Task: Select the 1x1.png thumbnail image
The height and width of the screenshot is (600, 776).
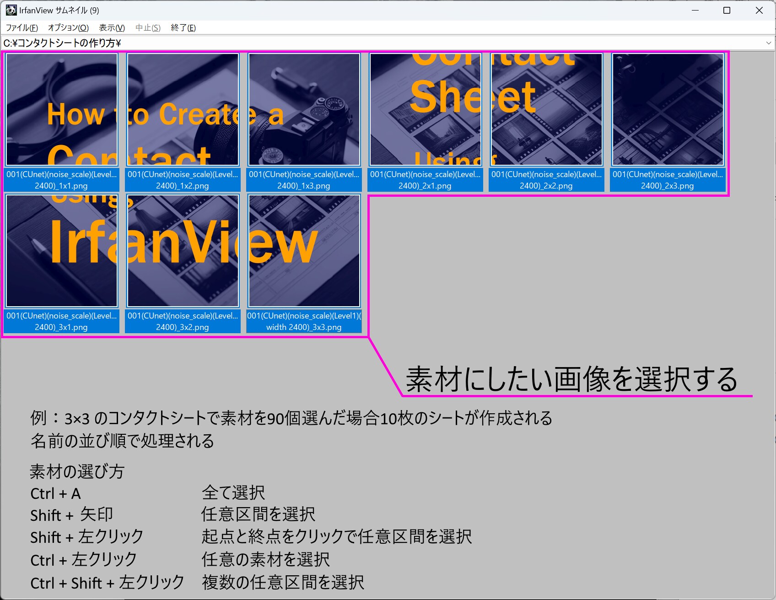Action: point(62,109)
